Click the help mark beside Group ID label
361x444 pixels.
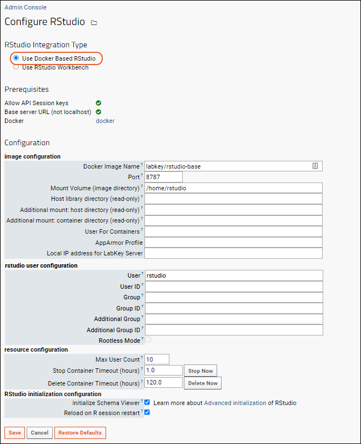click(143, 307)
